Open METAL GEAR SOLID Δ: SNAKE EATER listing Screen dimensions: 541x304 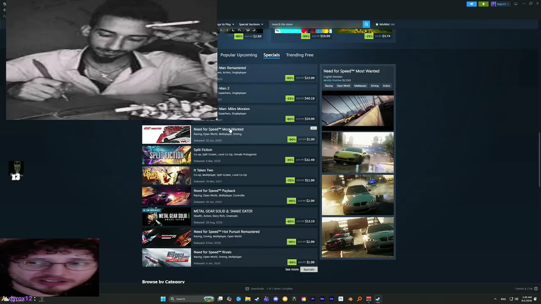tap(230, 216)
